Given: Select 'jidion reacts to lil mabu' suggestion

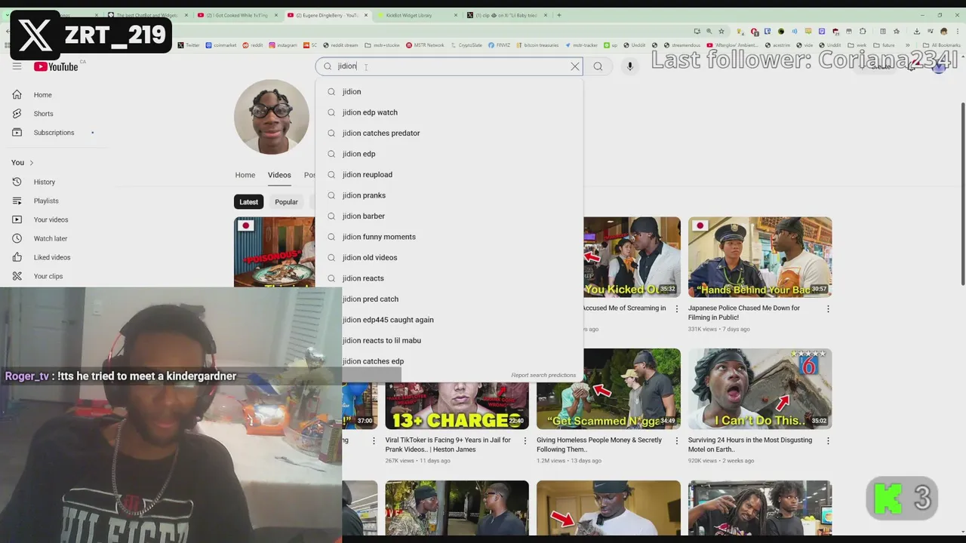Looking at the screenshot, I should [449, 340].
